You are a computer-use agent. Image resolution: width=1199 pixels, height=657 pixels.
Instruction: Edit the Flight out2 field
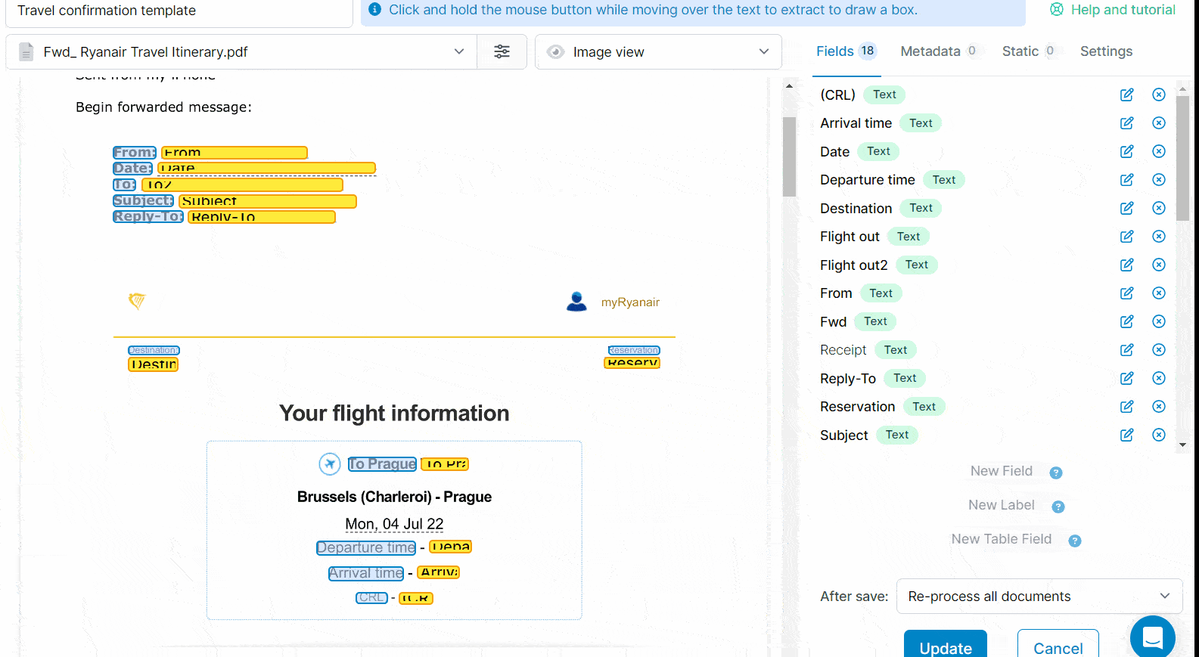(x=1126, y=265)
